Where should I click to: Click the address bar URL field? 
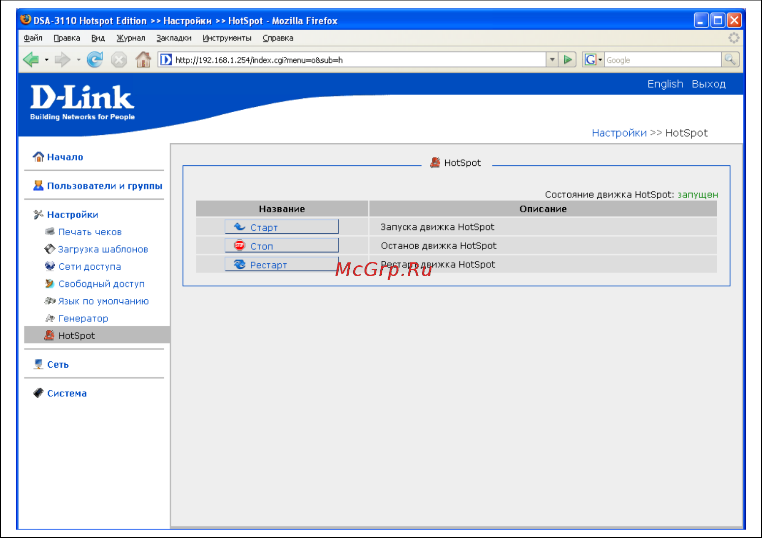(359, 60)
